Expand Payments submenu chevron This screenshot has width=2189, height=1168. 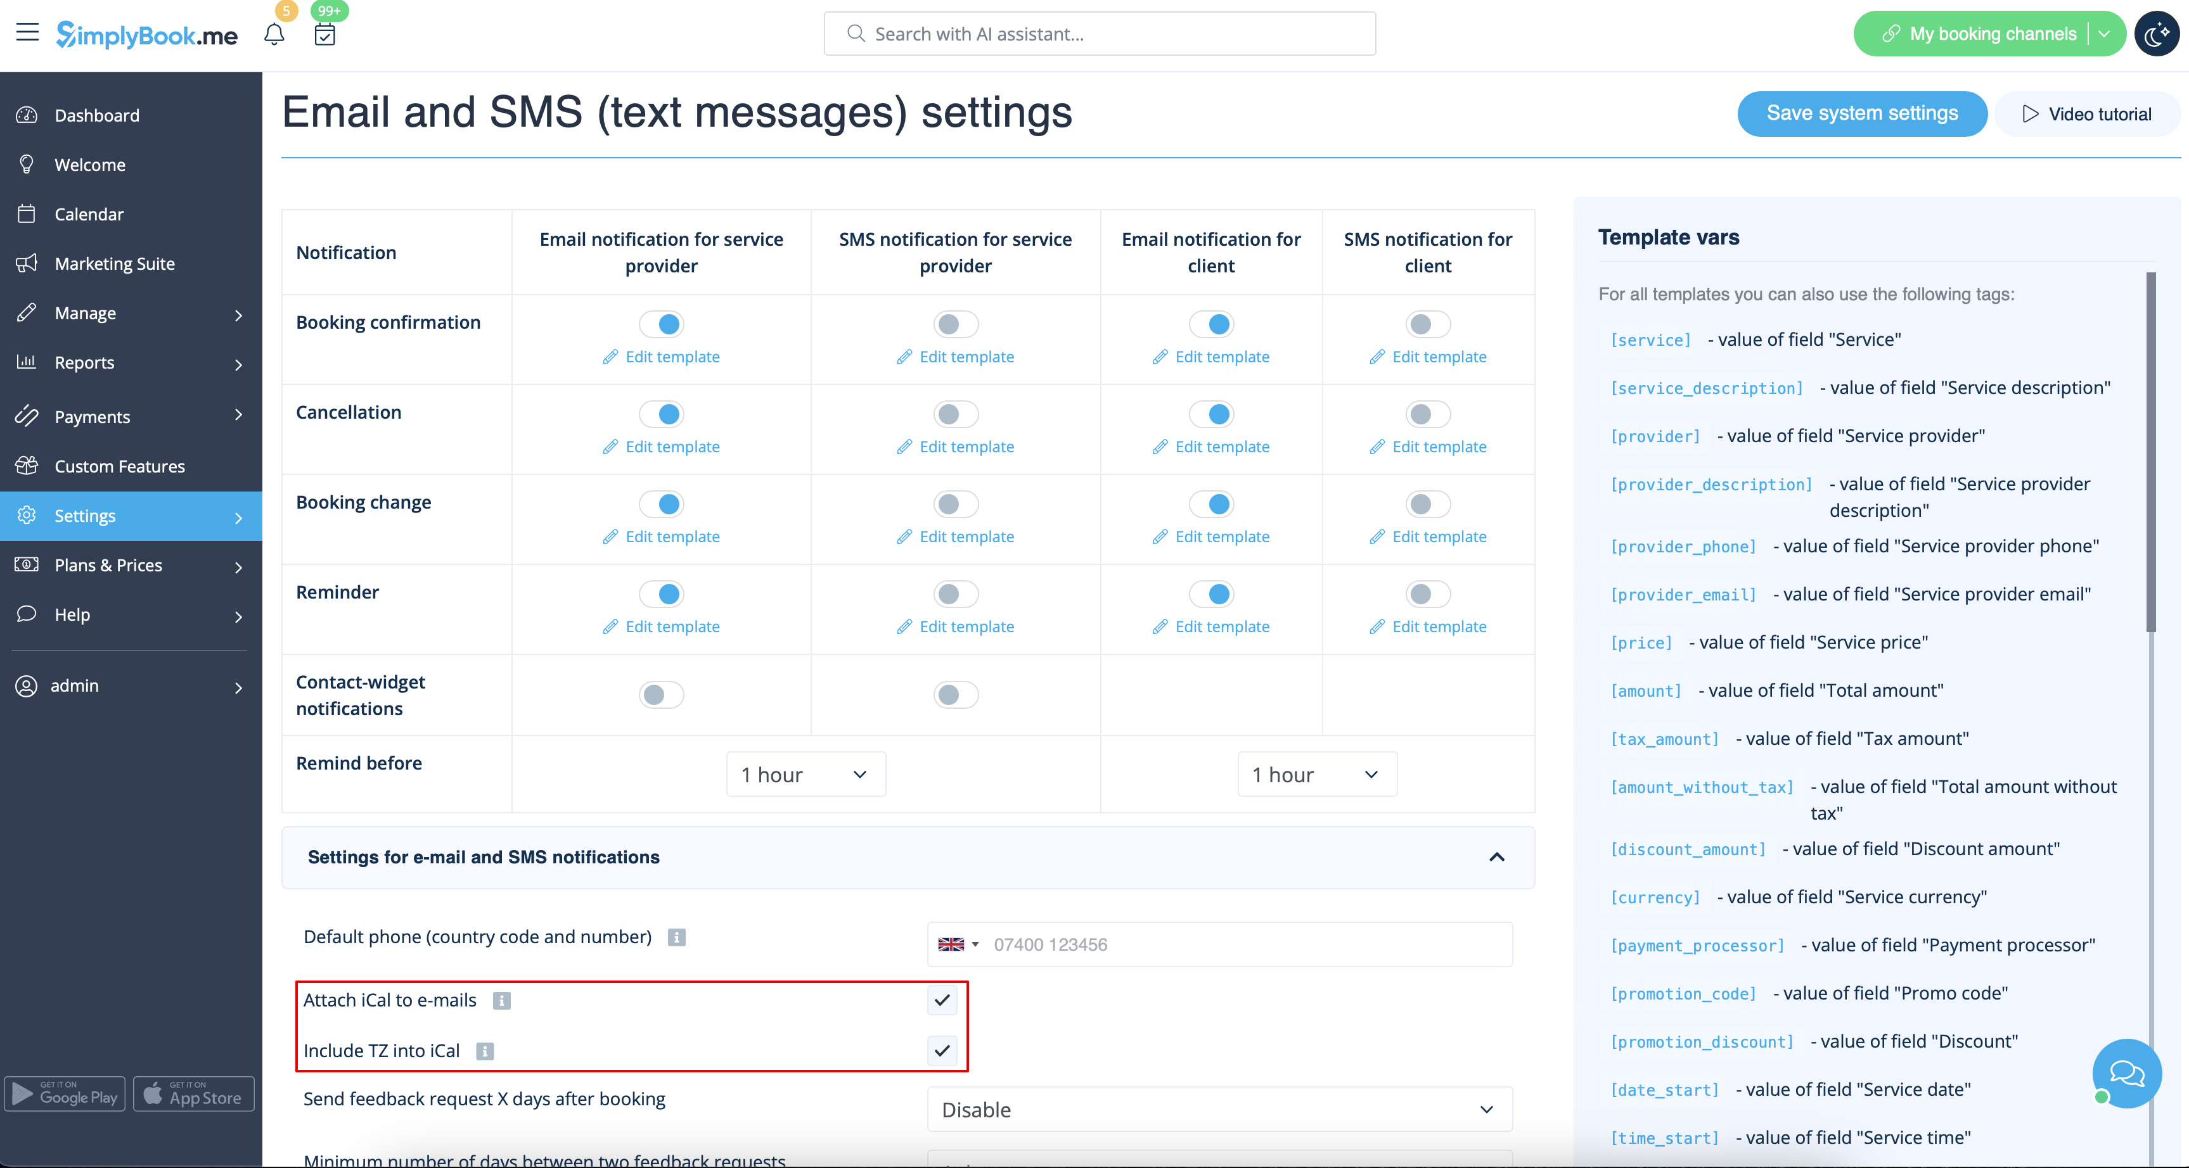tap(239, 414)
